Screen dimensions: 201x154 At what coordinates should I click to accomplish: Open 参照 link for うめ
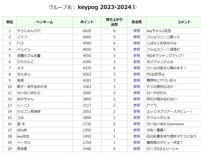(x=137, y=117)
